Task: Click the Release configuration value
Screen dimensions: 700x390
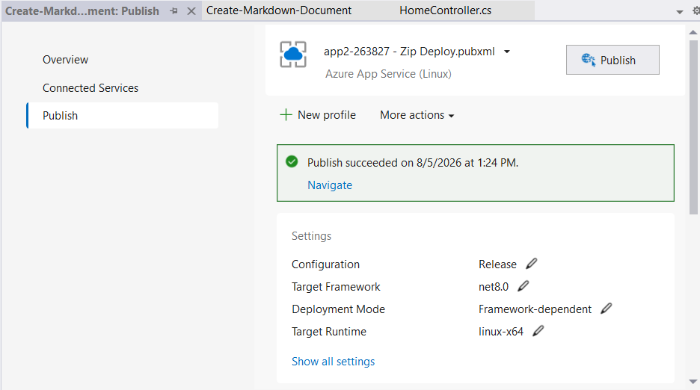Action: (497, 264)
